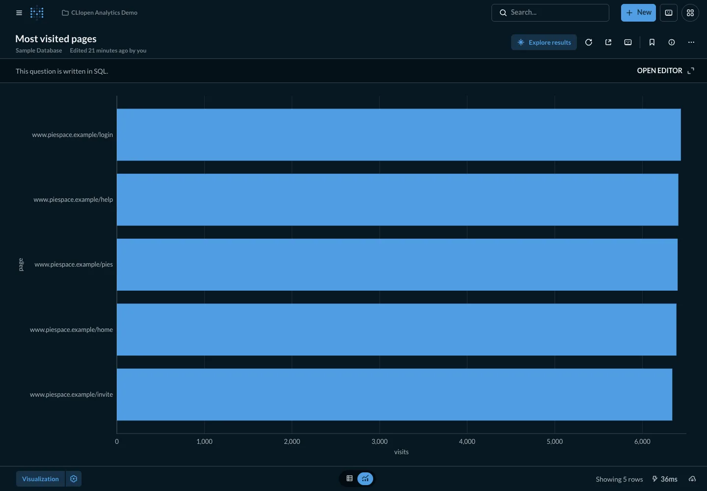Image resolution: width=707 pixels, height=491 pixels.
Task: Click the 3,000 x-axis tick label
Action: pos(380,441)
